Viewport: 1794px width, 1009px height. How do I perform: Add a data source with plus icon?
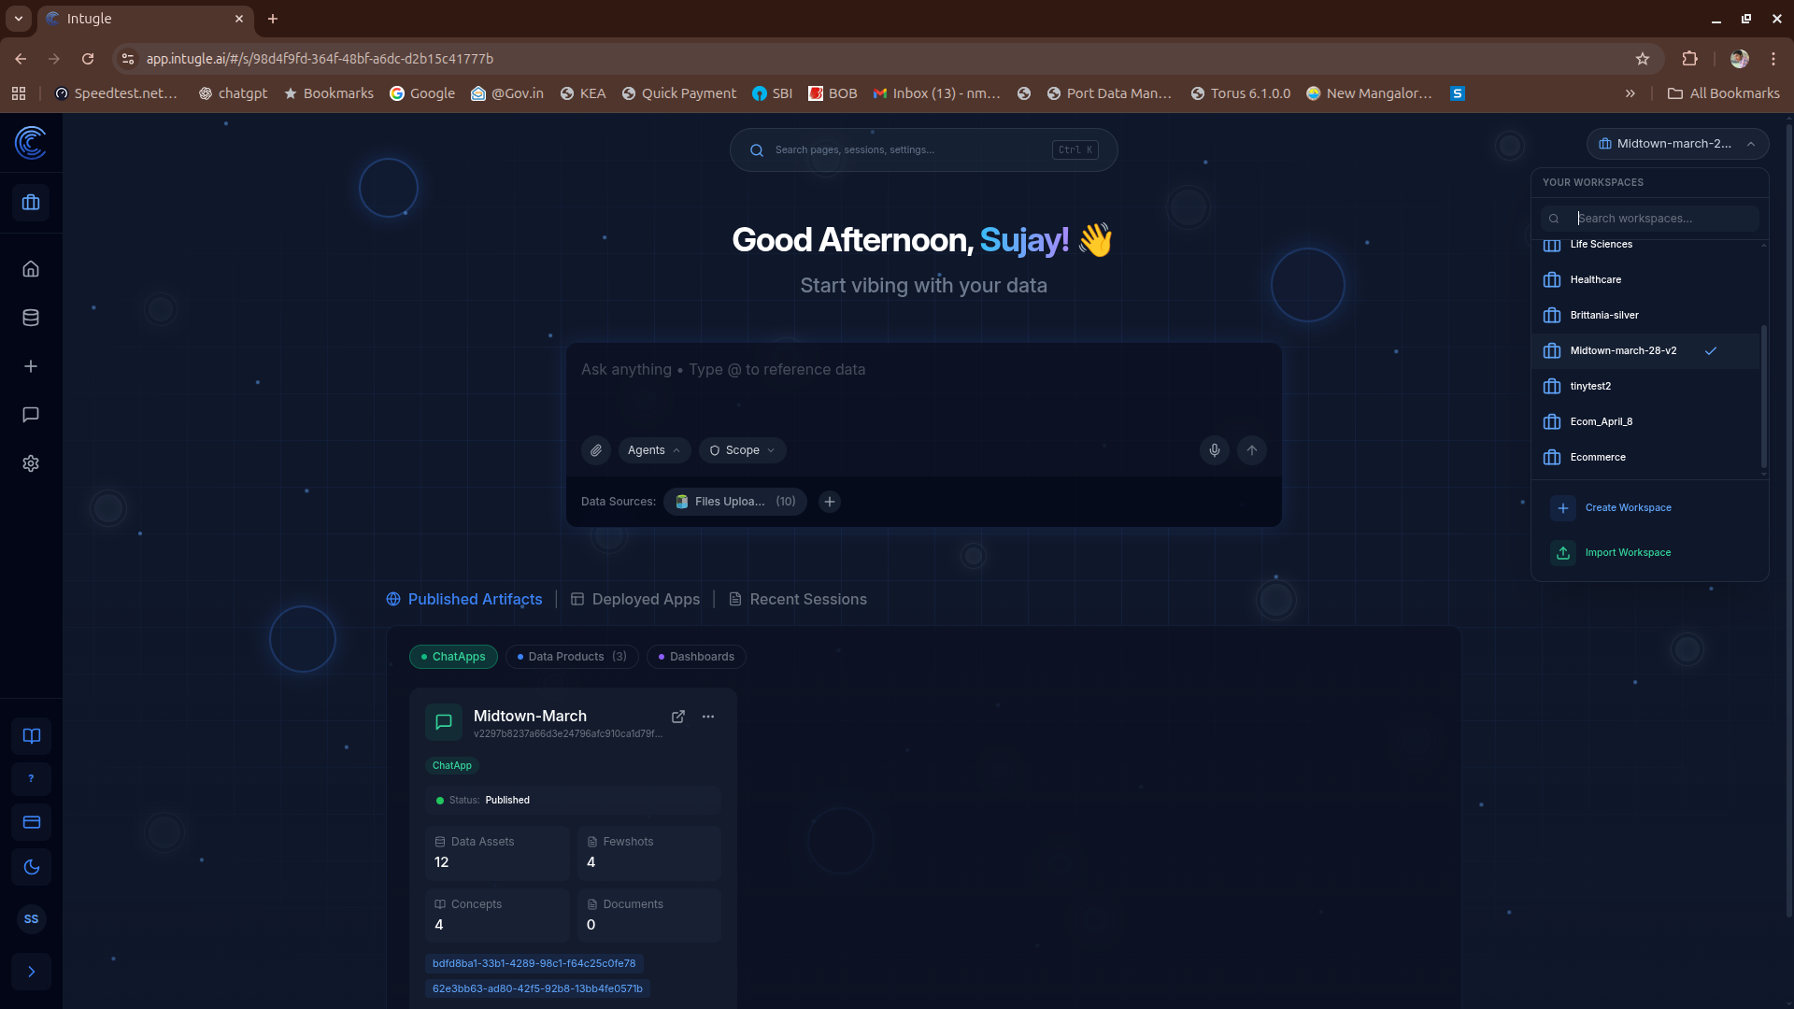pyautogui.click(x=830, y=502)
